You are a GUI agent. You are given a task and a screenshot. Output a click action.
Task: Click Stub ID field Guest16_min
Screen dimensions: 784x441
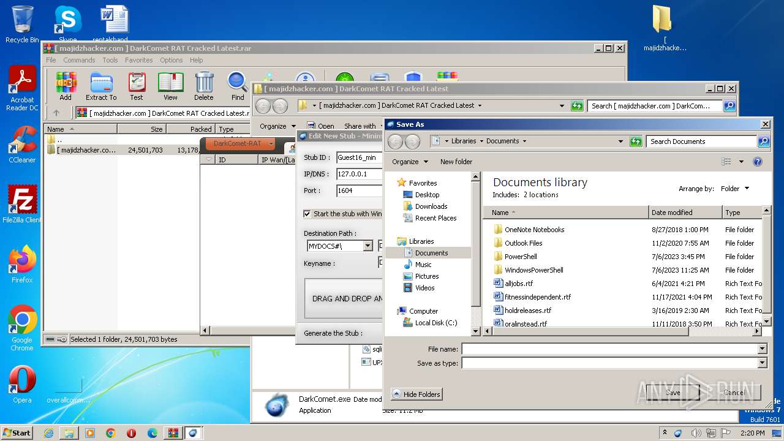click(360, 157)
